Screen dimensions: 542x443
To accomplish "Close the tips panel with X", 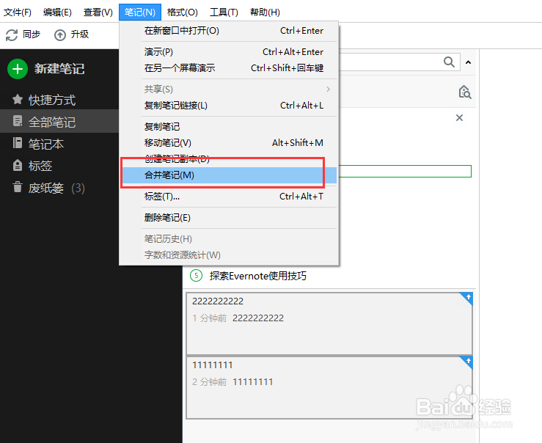I will pos(459,118).
